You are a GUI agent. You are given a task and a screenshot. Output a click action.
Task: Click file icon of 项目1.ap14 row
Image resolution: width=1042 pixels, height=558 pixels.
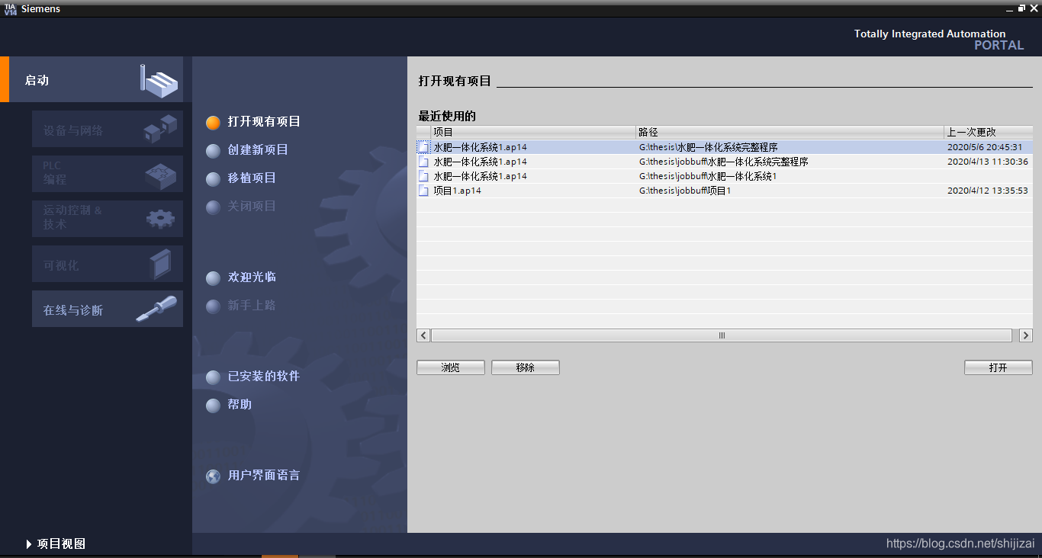pos(423,191)
